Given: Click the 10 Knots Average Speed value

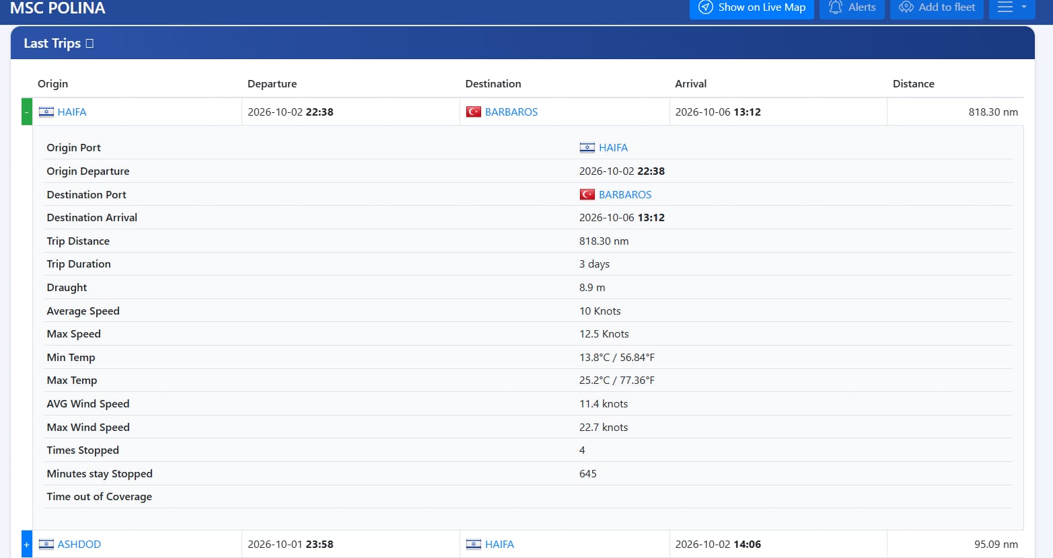Looking at the screenshot, I should [600, 311].
